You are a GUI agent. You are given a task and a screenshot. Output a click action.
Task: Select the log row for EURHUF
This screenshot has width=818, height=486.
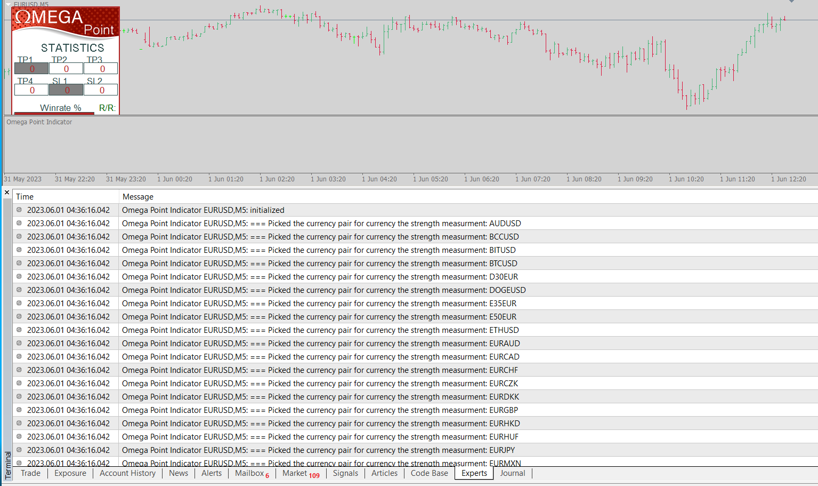[416, 437]
